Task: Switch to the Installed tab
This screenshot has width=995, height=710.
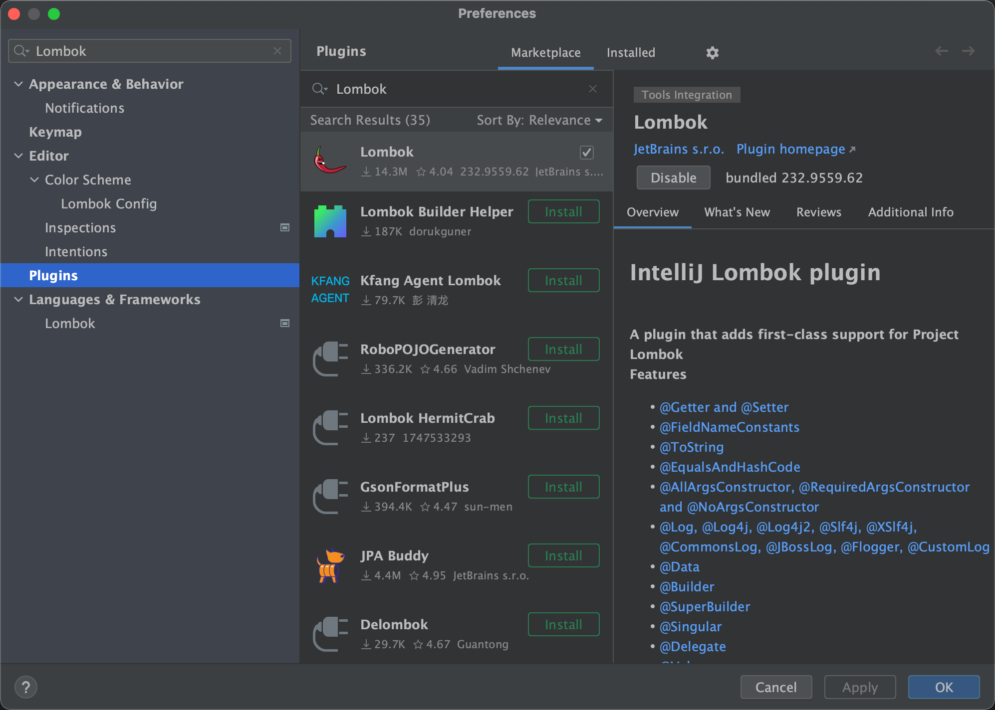Action: 631,52
